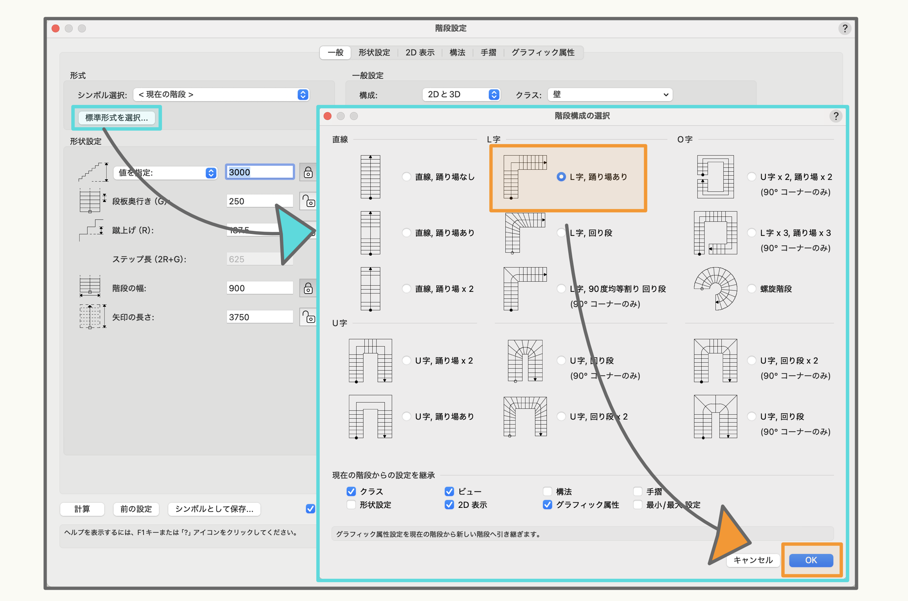Expand クラス 壁 dropdown
Screen dimensions: 908x601
[x=610, y=95]
